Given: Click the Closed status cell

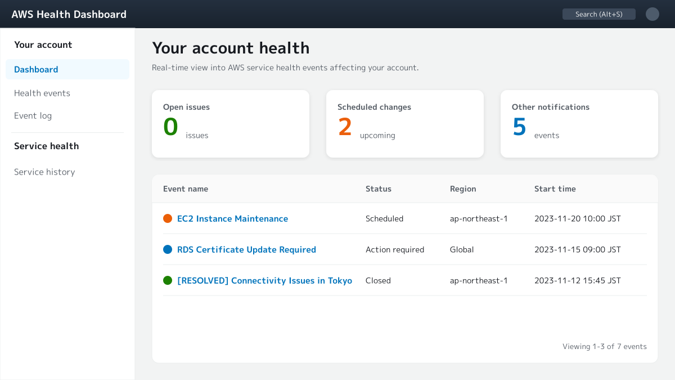Looking at the screenshot, I should [x=378, y=280].
